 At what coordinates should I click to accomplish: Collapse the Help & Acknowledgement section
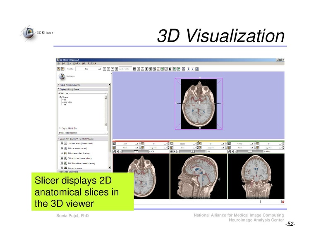point(84,85)
